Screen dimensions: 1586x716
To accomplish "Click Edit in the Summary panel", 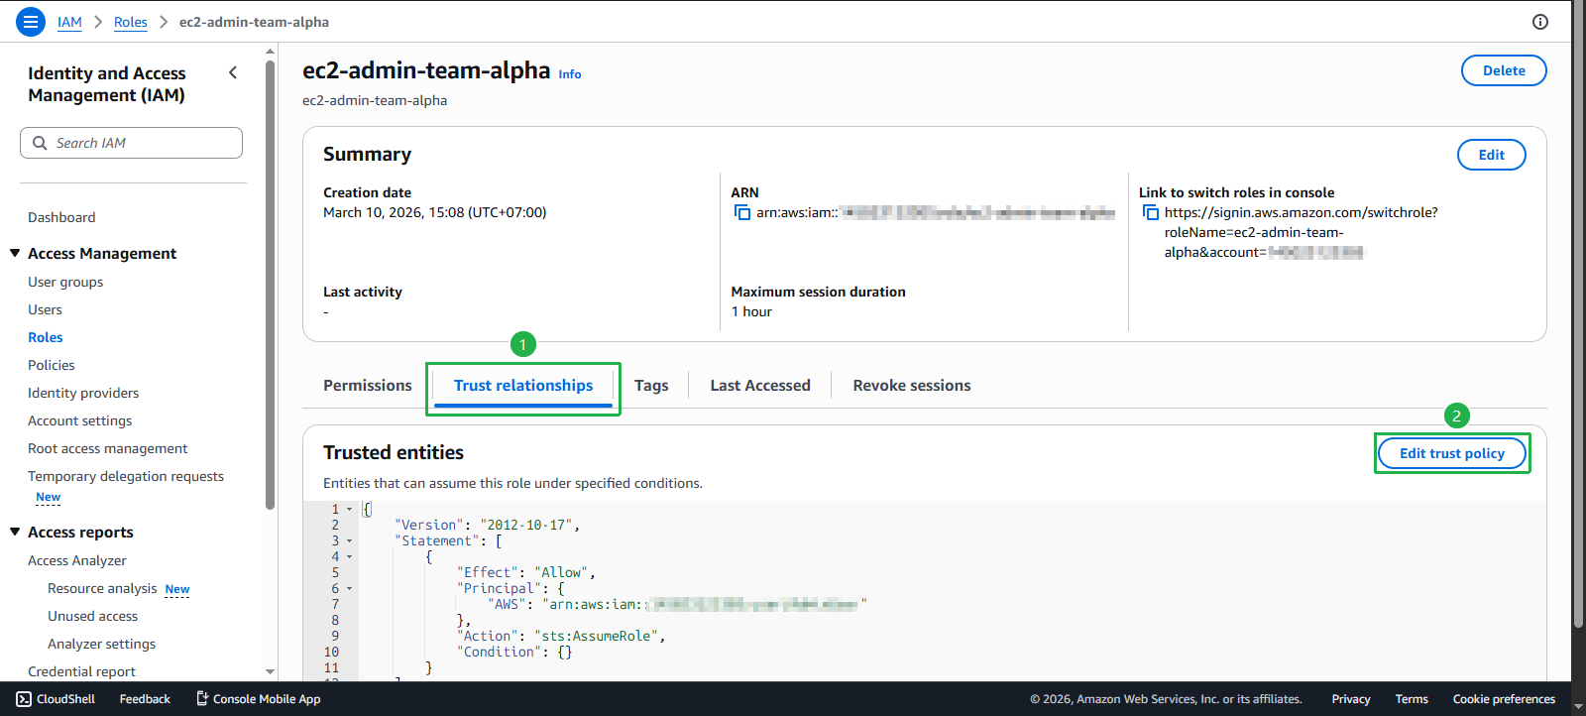I will tap(1491, 155).
